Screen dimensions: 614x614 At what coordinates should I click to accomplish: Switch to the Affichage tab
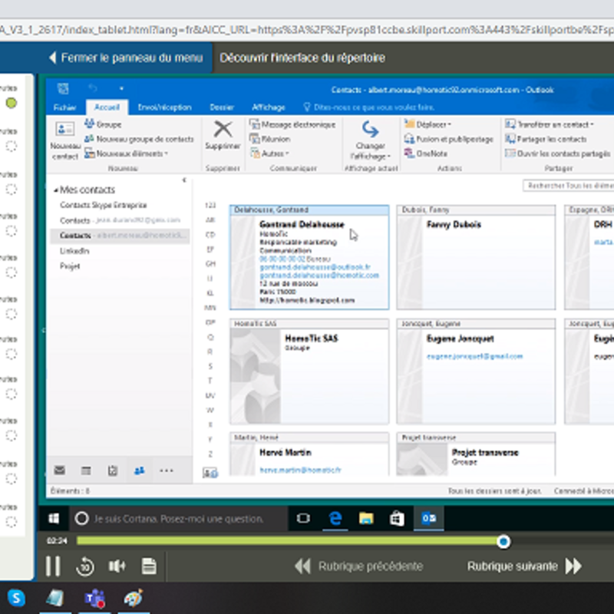[268, 107]
